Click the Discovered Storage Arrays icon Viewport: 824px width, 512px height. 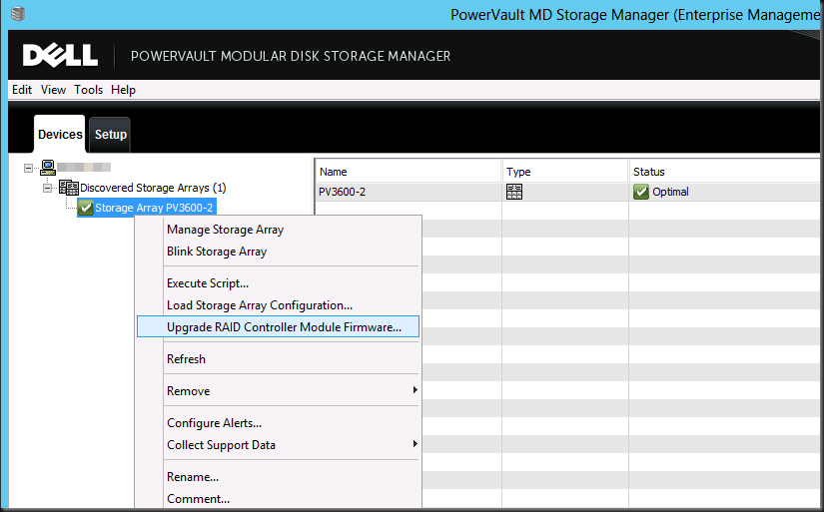click(x=68, y=188)
